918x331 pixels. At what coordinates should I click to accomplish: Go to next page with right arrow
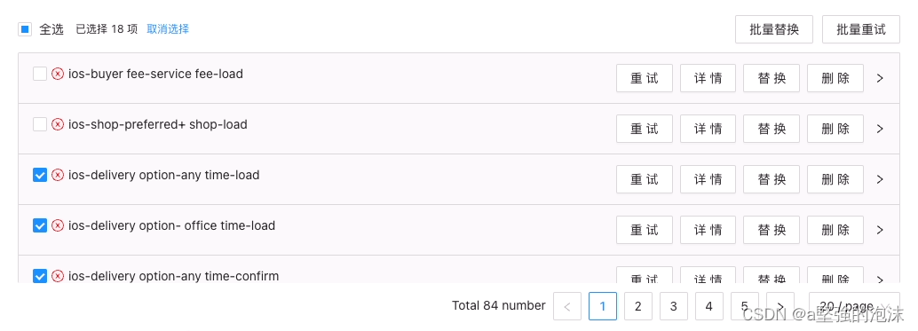(x=780, y=306)
